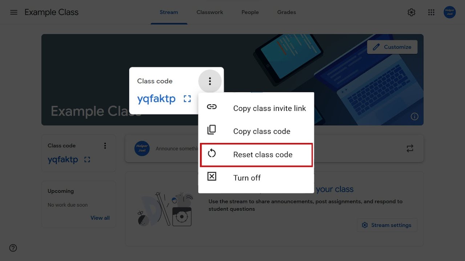Display sidebar class code in full screen
This screenshot has height=261, width=465.
point(87,159)
